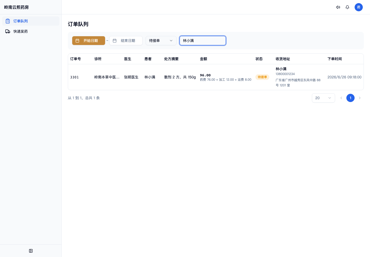Click the 患者 column header
Viewport: 370px width, 257px height.
(148, 59)
